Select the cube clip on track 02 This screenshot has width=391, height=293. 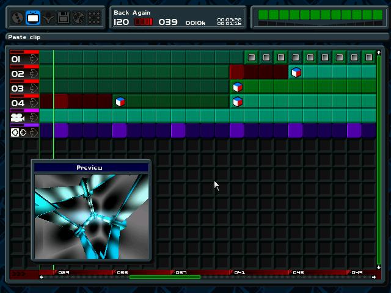pyautogui.click(x=296, y=73)
